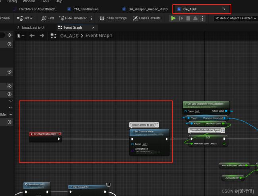Open Hide Unrelated options menu
Image resolution: width=258 pixels, height=196 pixels.
91,18
